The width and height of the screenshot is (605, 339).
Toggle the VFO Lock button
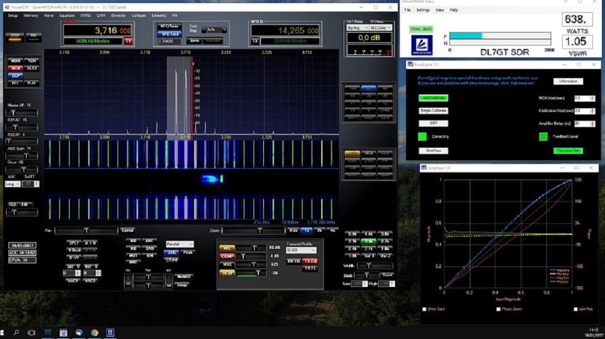point(169,34)
